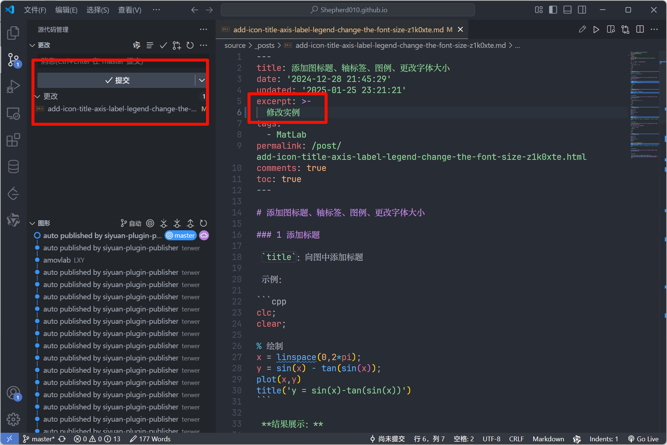
Task: Open Remote Explorer in activity bar
Action: tap(13, 113)
